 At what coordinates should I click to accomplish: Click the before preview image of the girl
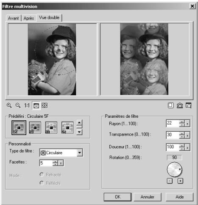coord(52,59)
